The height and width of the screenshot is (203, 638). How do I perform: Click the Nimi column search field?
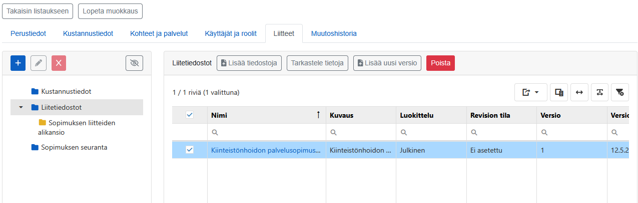point(267,133)
